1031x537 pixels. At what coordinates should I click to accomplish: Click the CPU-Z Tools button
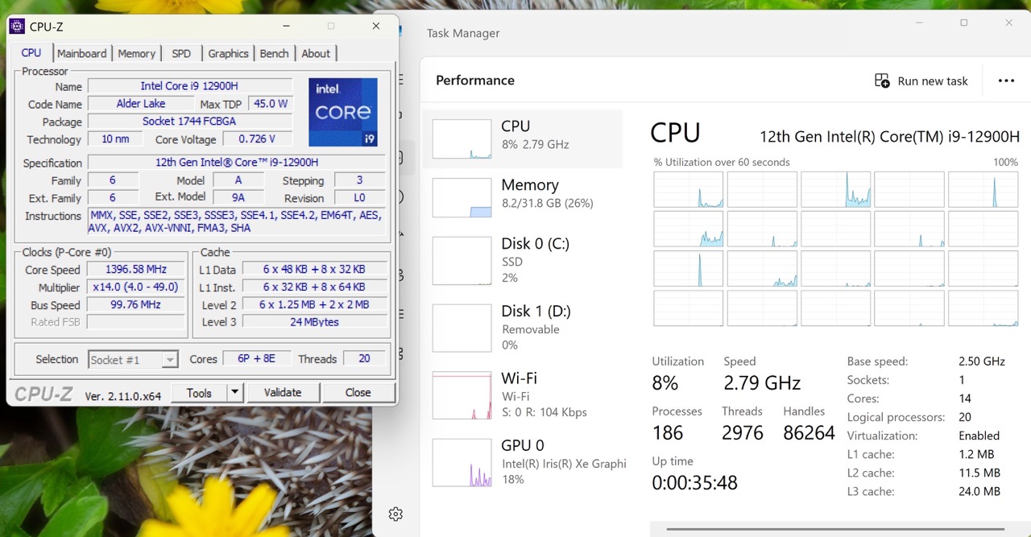(x=199, y=393)
